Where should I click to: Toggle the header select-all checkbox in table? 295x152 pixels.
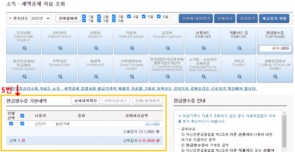click(22, 116)
